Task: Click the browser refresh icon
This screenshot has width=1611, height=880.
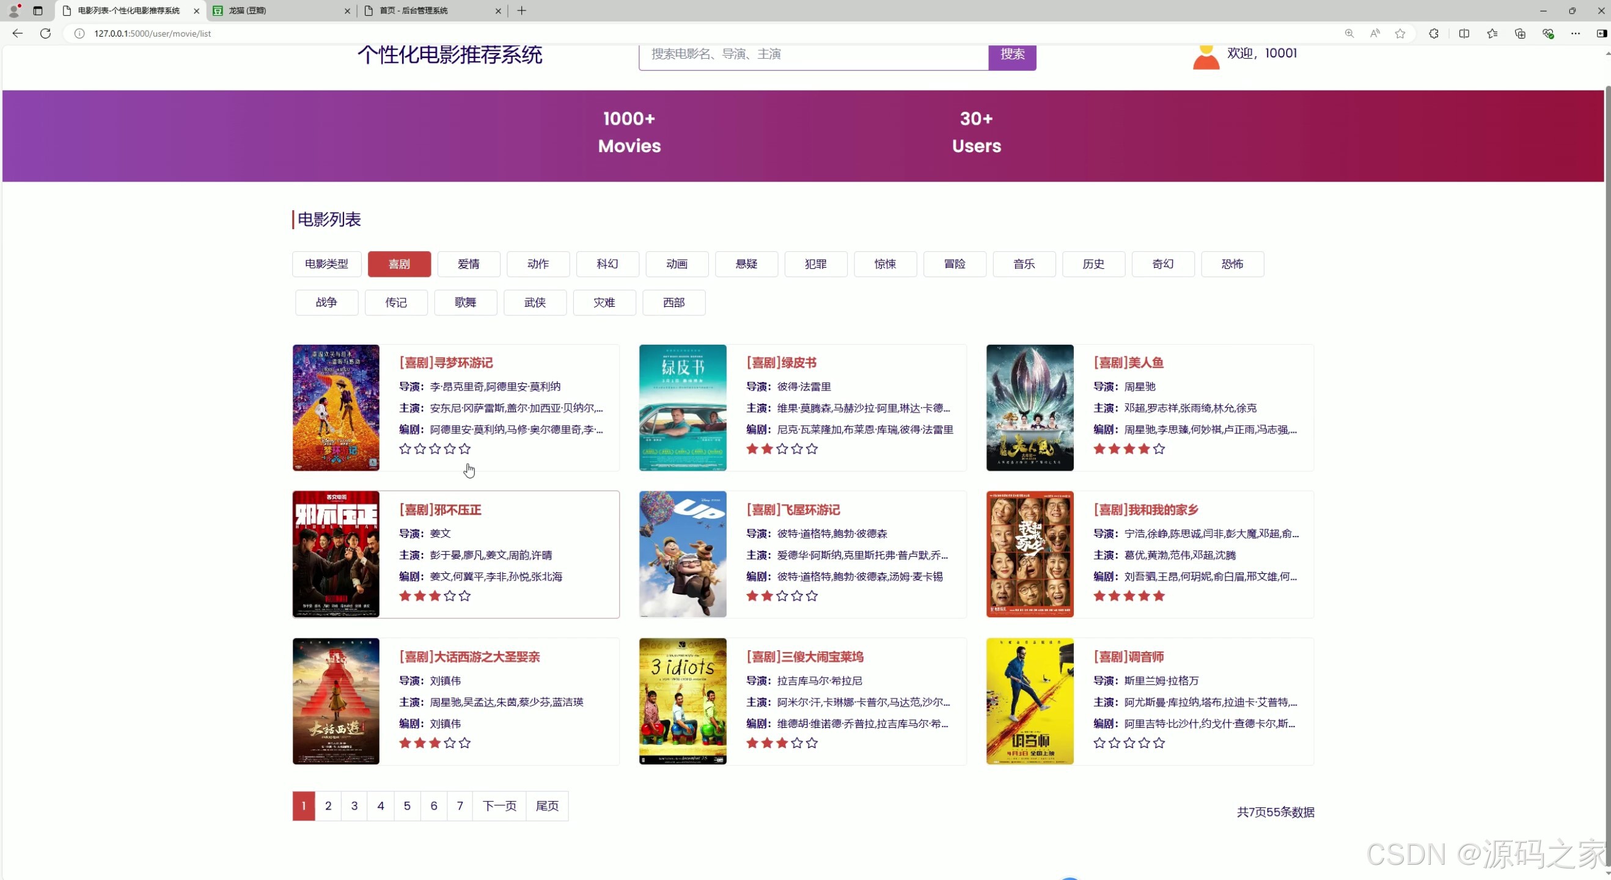Action: click(x=45, y=34)
